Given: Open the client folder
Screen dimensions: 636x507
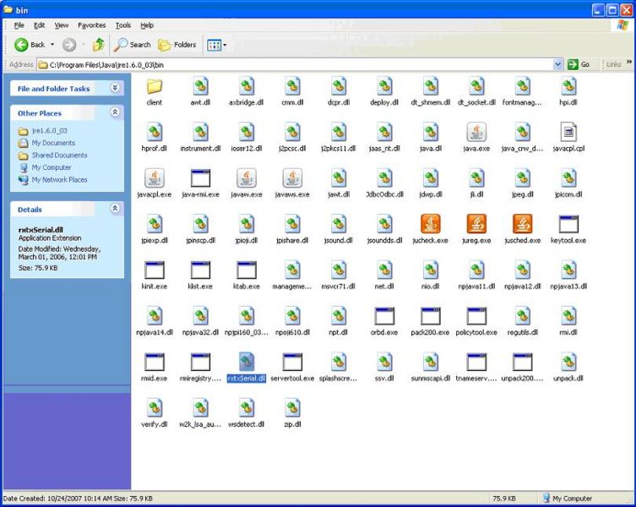Looking at the screenshot, I should [x=155, y=86].
